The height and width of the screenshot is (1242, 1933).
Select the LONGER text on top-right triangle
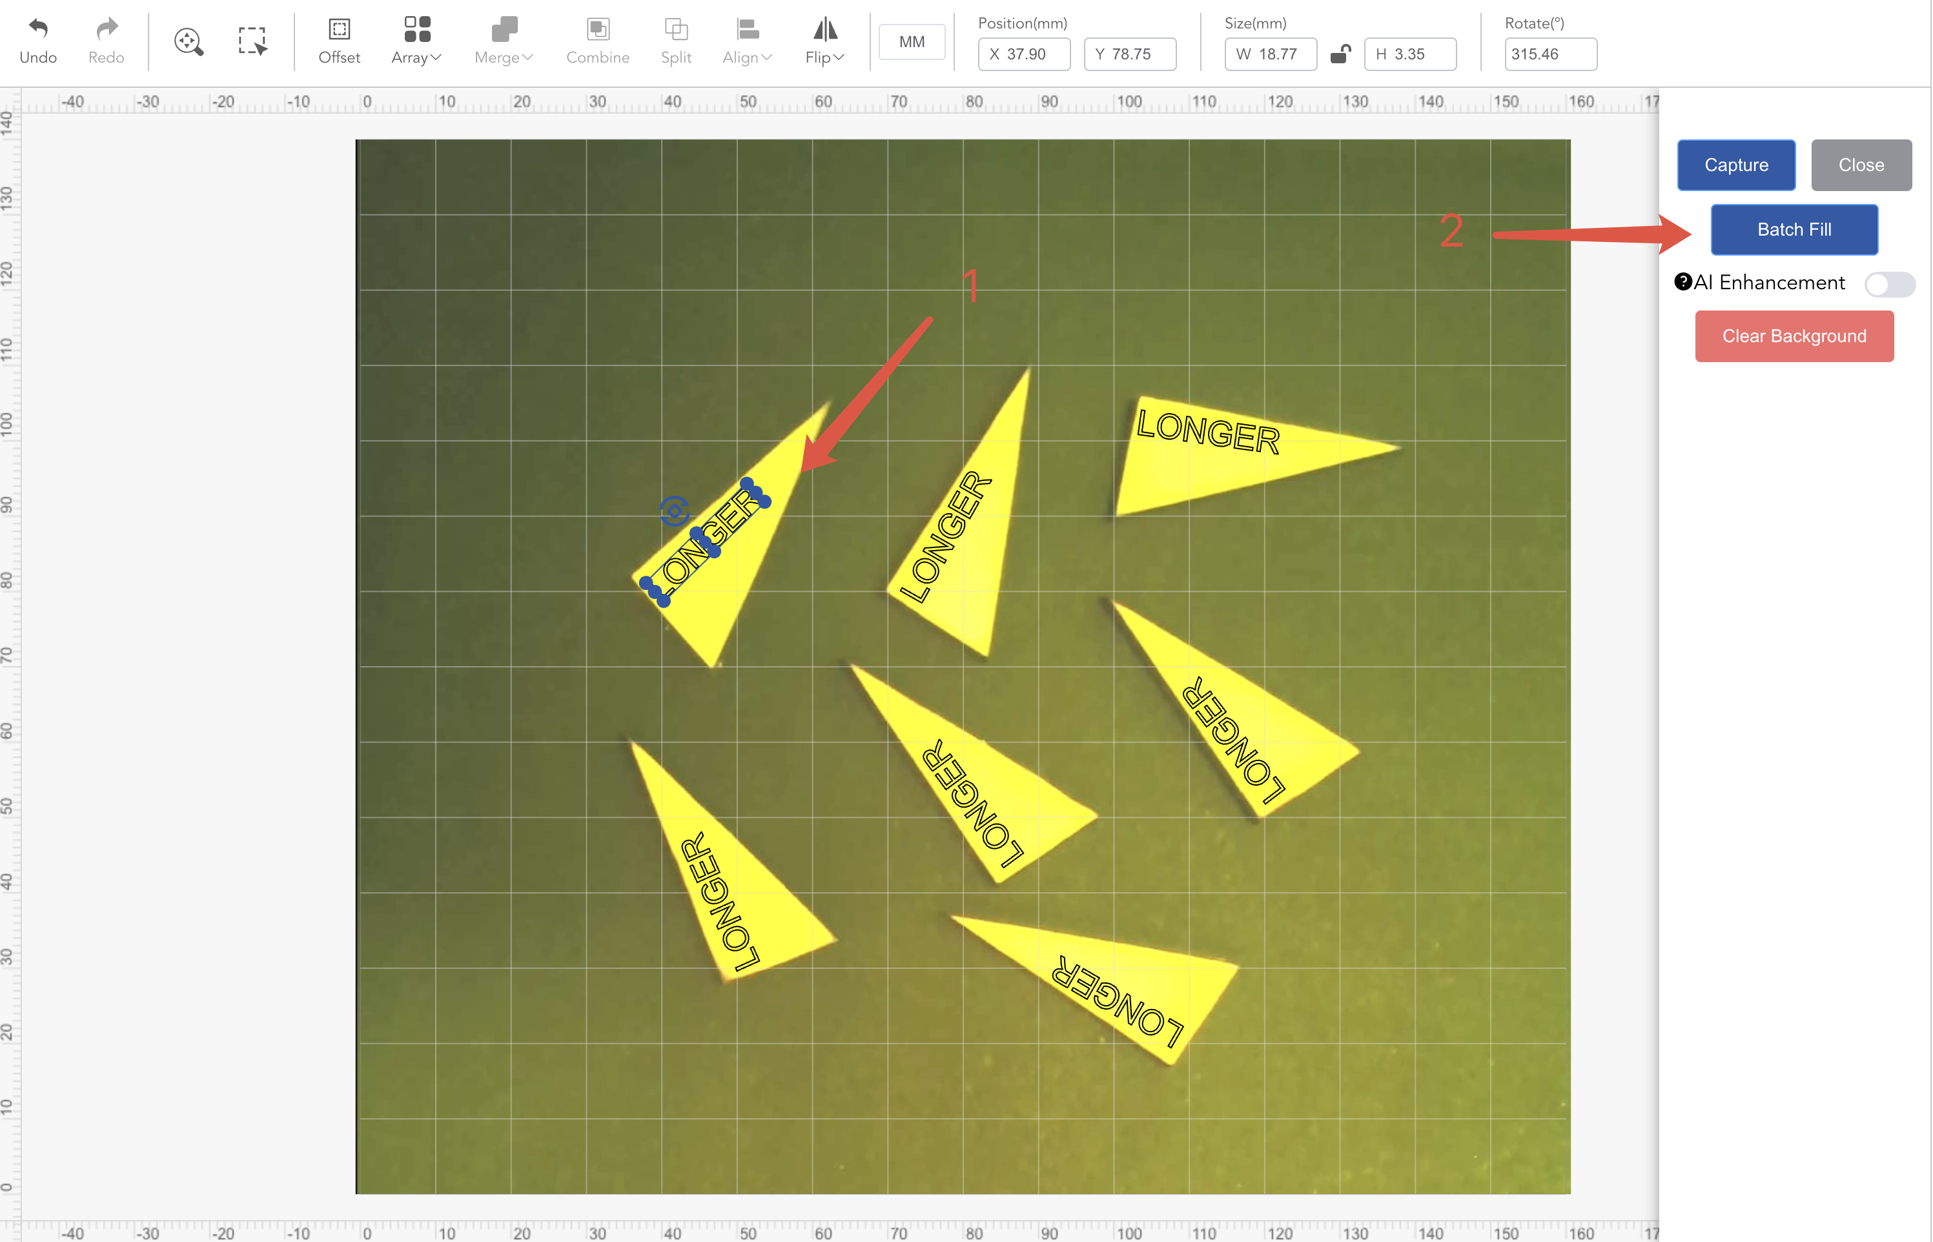tap(1207, 431)
